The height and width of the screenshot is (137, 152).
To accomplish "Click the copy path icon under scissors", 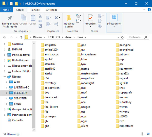I will 40,21.
